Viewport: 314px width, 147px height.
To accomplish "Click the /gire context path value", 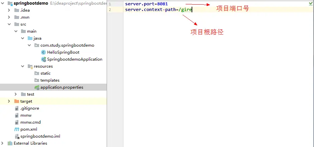I will [x=185, y=10].
